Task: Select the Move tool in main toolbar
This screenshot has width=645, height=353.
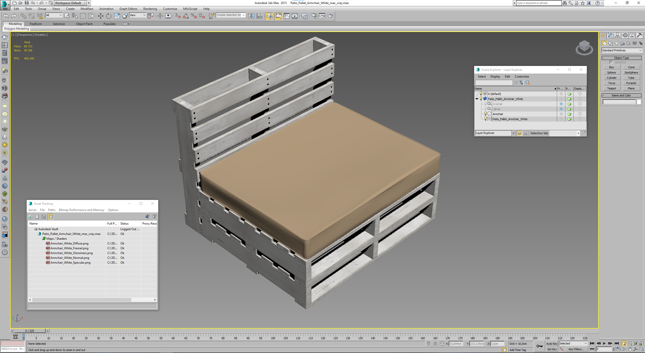Action: [x=101, y=16]
